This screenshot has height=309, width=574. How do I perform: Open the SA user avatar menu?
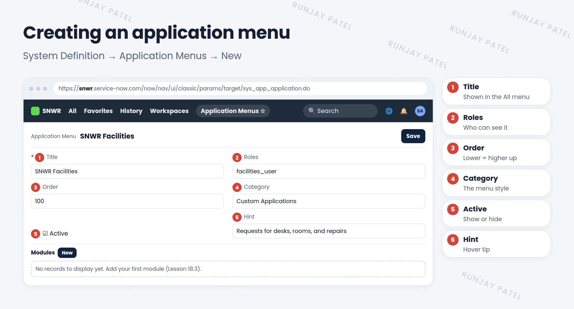[420, 111]
